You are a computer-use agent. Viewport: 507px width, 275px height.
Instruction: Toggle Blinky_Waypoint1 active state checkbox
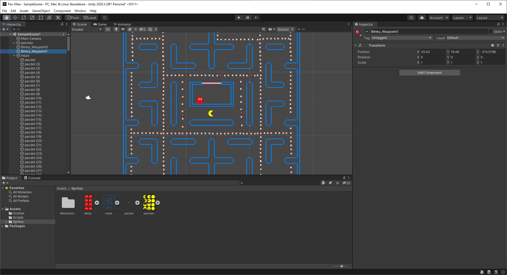(x=367, y=31)
